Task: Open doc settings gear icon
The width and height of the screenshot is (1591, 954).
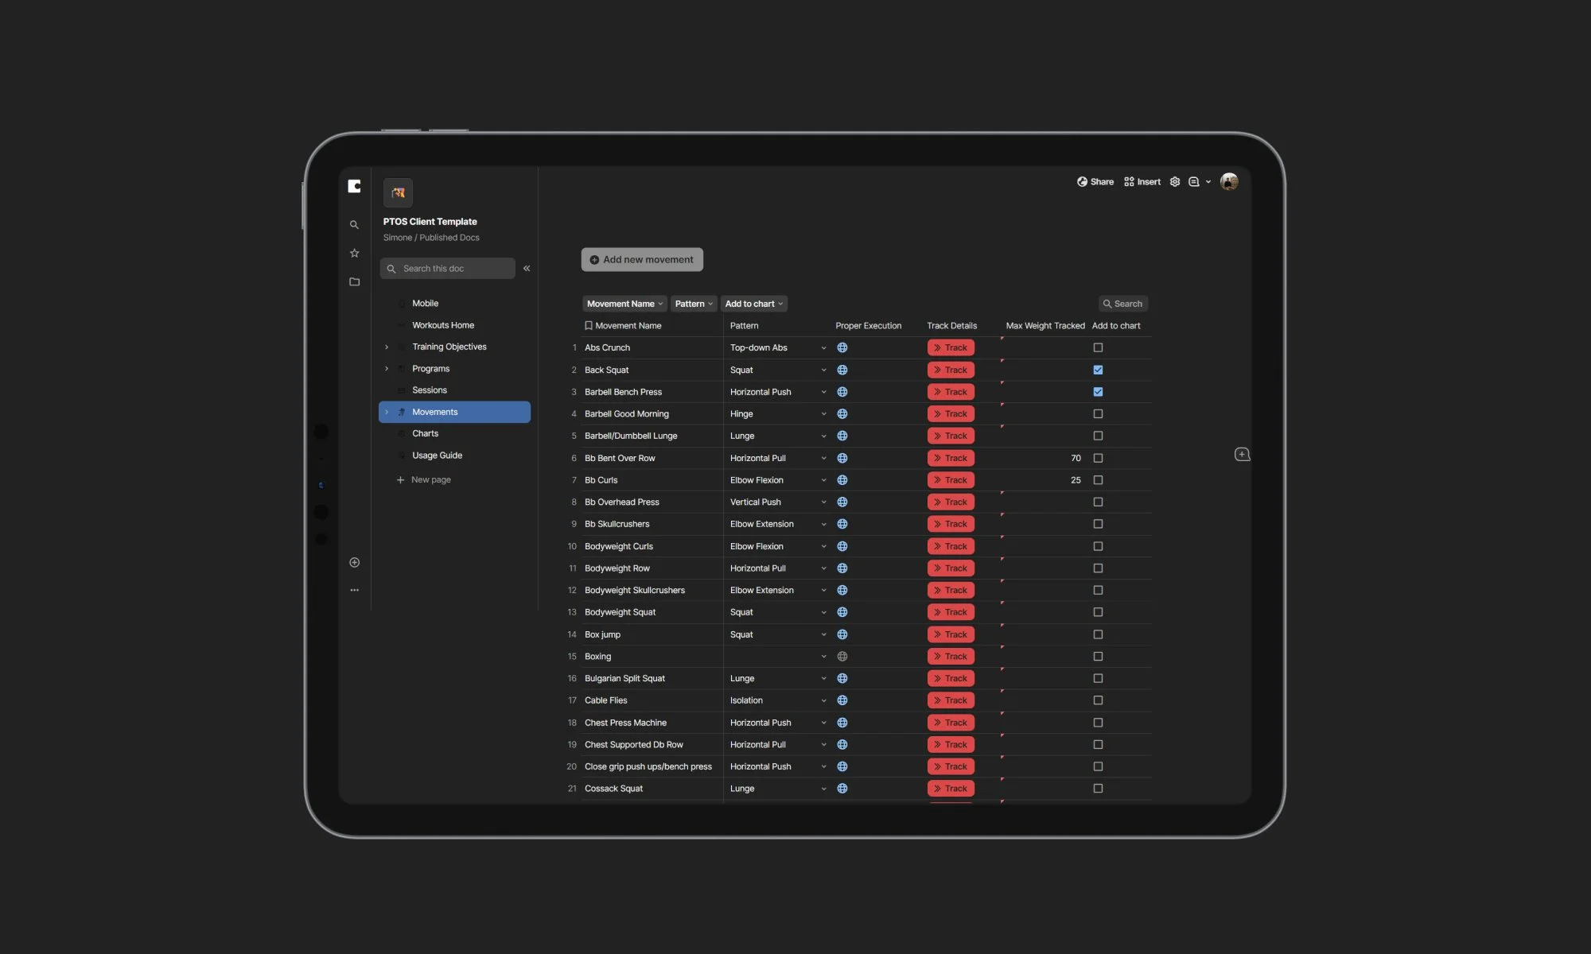Action: [1174, 182]
